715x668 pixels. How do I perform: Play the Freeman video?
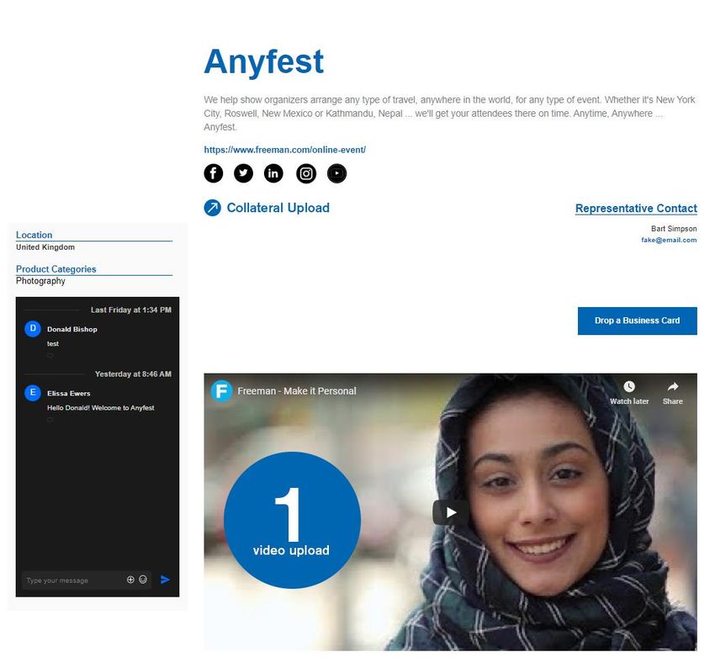pos(451,512)
